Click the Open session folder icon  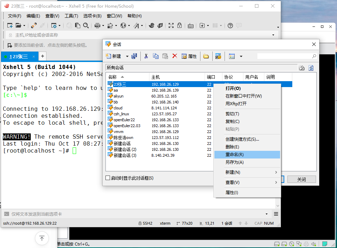click(19, 25)
